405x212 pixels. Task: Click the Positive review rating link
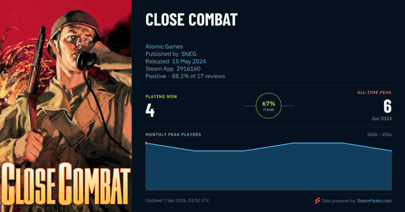(x=156, y=76)
